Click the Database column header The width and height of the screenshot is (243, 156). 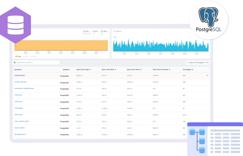click(66, 70)
